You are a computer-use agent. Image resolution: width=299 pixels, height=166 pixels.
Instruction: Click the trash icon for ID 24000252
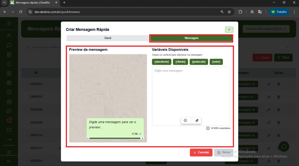coord(278,97)
